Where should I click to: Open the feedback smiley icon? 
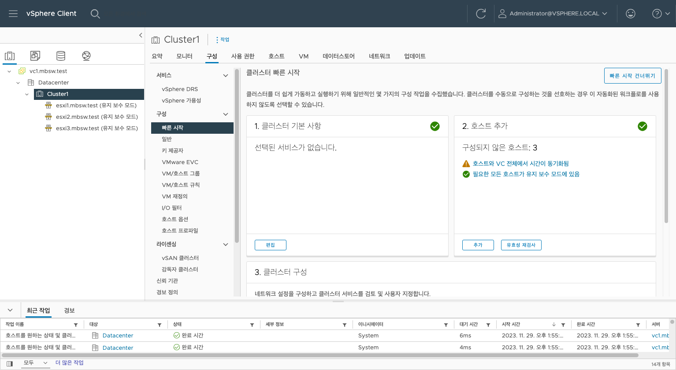point(631,14)
